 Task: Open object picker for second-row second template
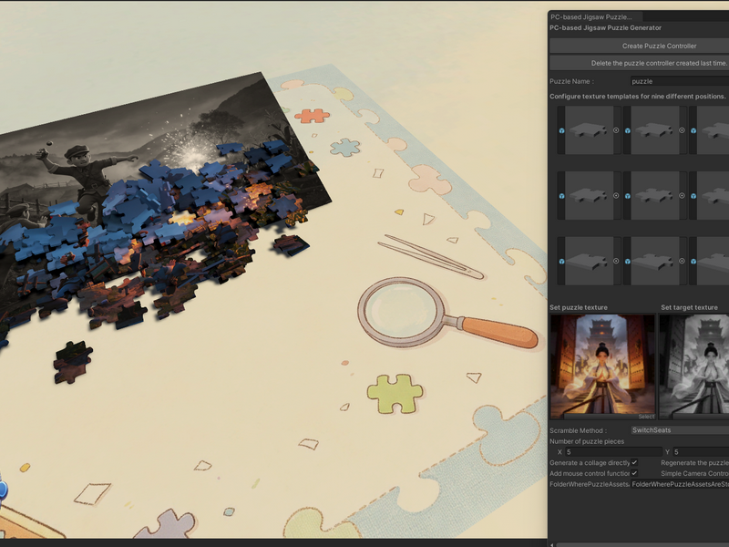(x=682, y=196)
